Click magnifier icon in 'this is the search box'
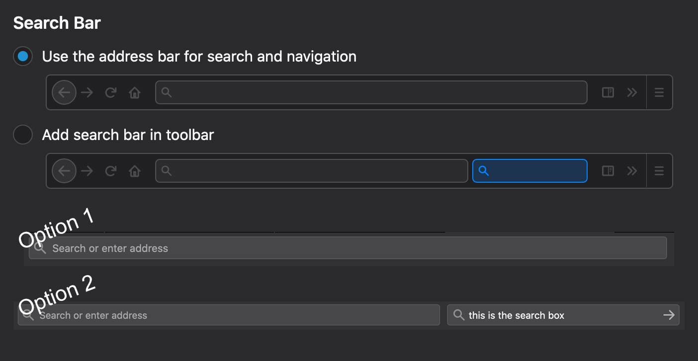698x361 pixels. click(x=459, y=315)
